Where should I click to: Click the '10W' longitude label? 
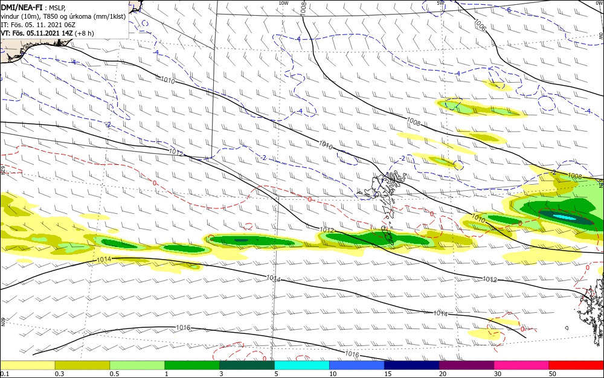point(283,3)
